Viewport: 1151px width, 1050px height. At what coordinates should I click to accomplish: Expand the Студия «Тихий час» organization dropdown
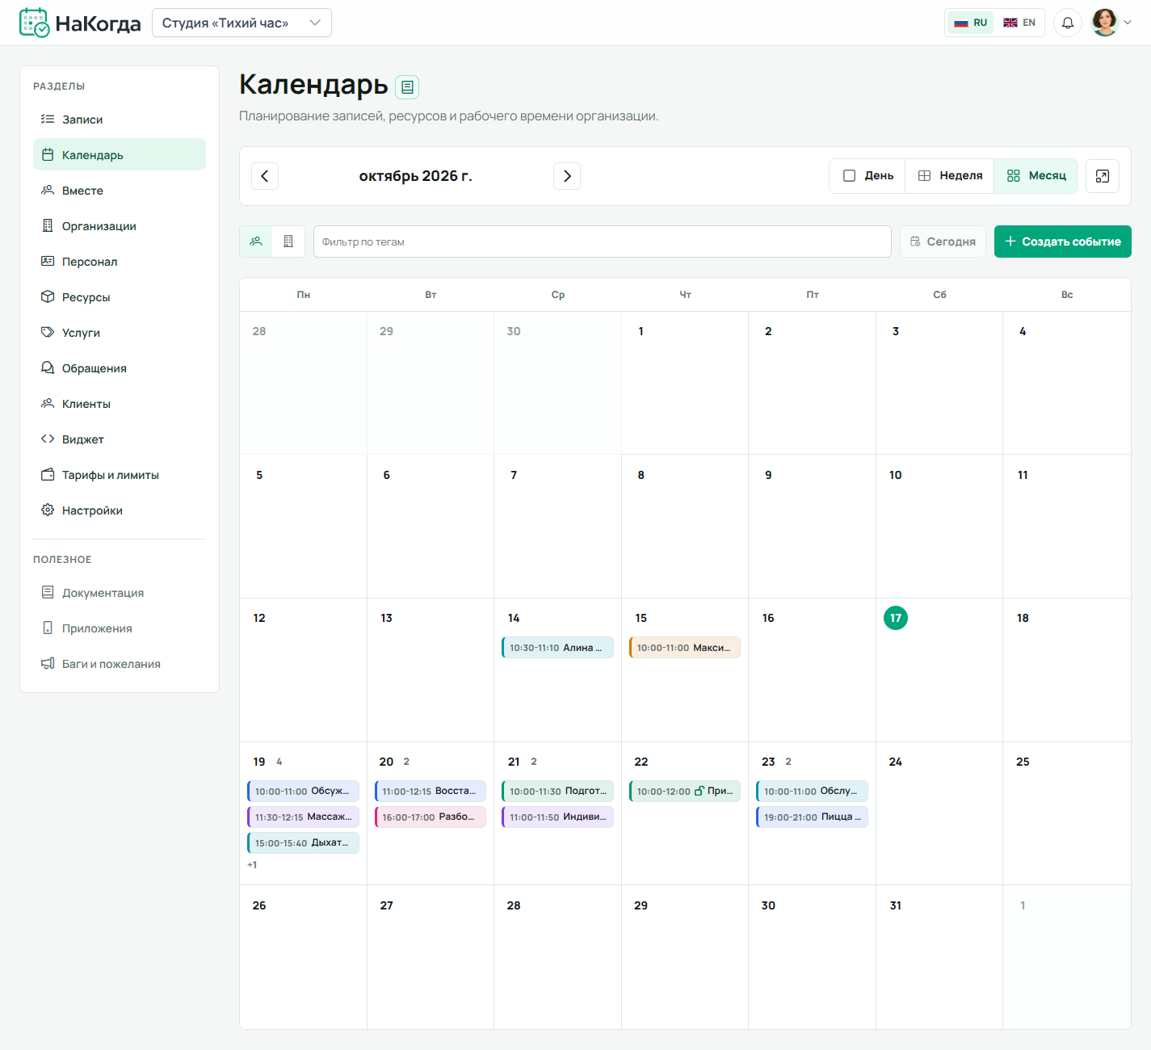point(242,23)
